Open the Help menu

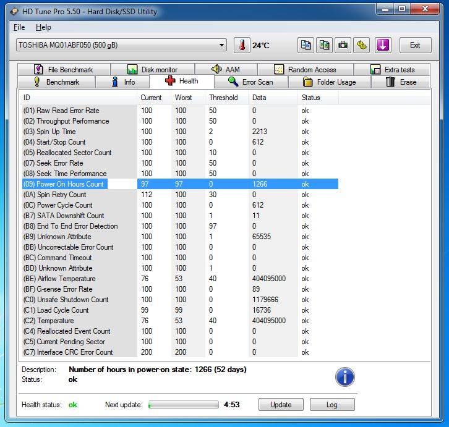pos(43,27)
